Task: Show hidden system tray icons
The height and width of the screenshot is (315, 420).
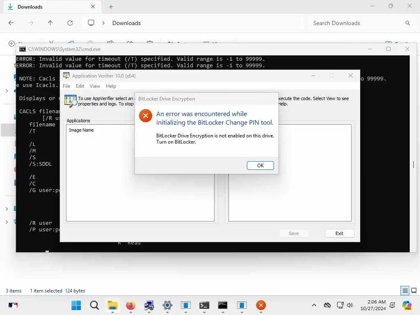Action: point(314,305)
